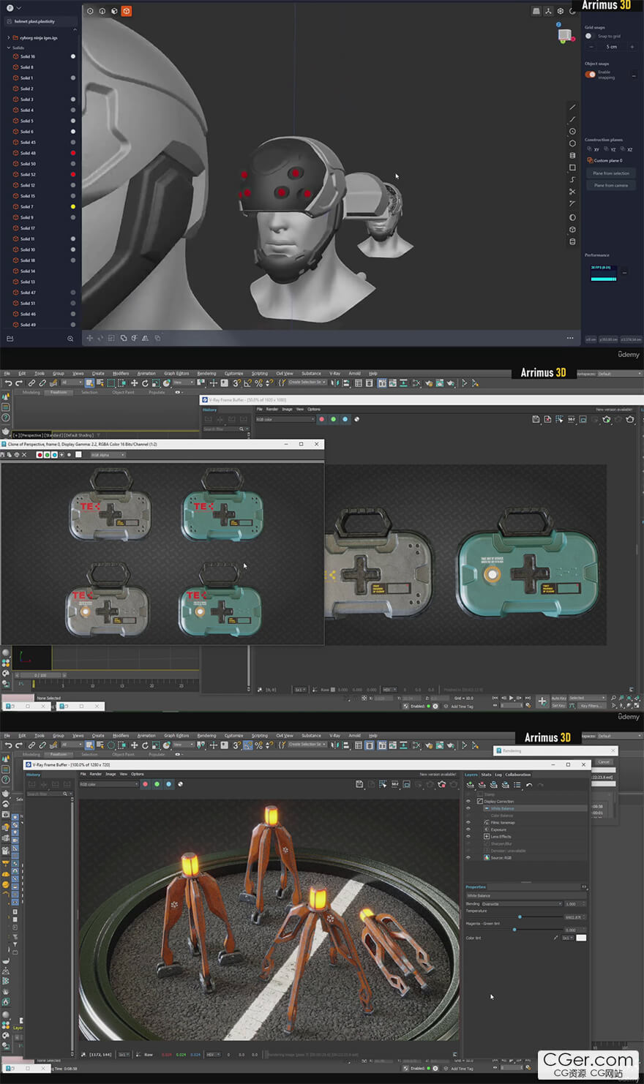Open the RGB Alpha dropdown in the Clone window

pyautogui.click(x=107, y=455)
